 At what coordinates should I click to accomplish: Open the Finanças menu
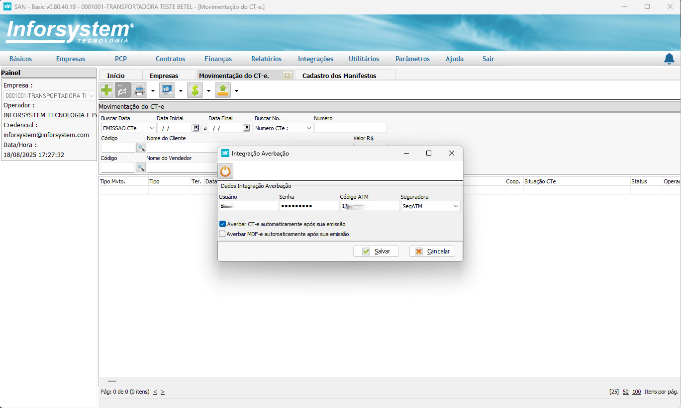click(218, 59)
